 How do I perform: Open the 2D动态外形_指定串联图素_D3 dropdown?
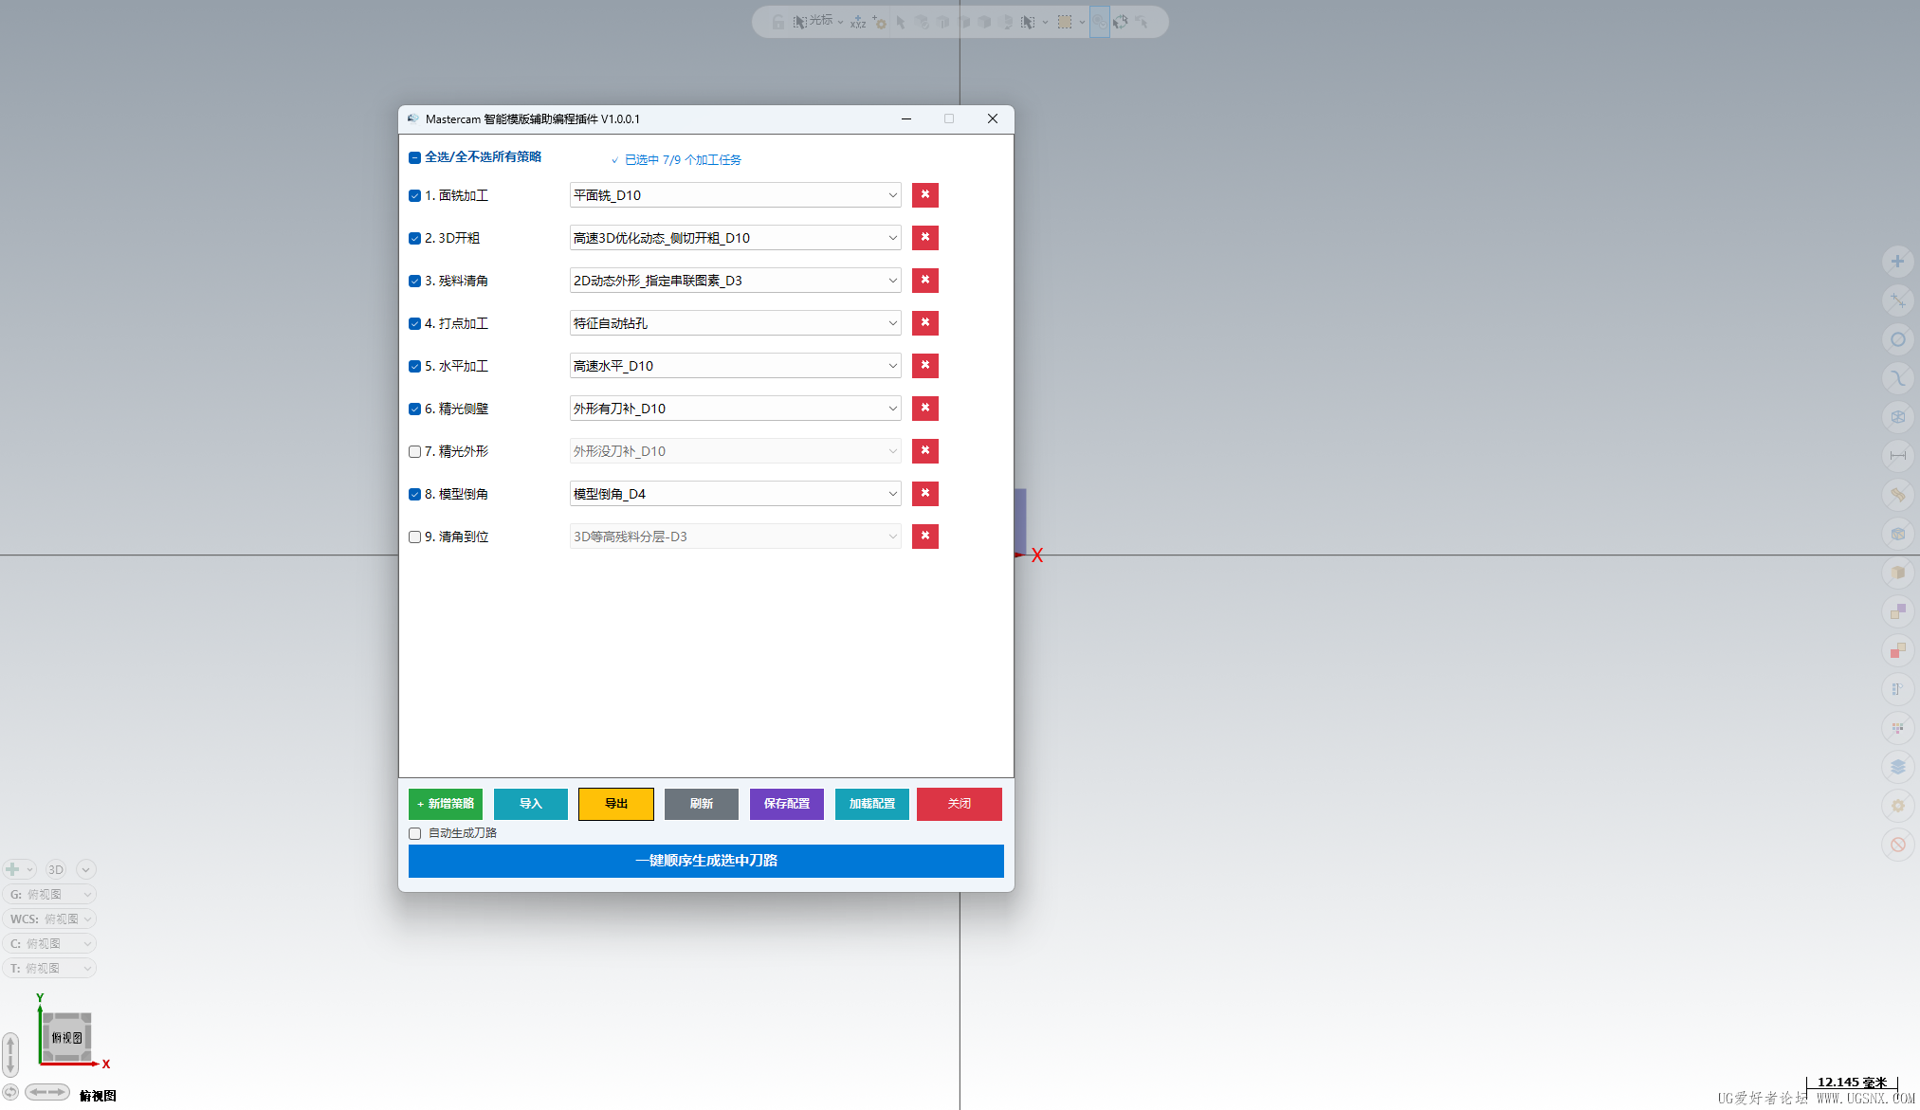[x=735, y=281]
